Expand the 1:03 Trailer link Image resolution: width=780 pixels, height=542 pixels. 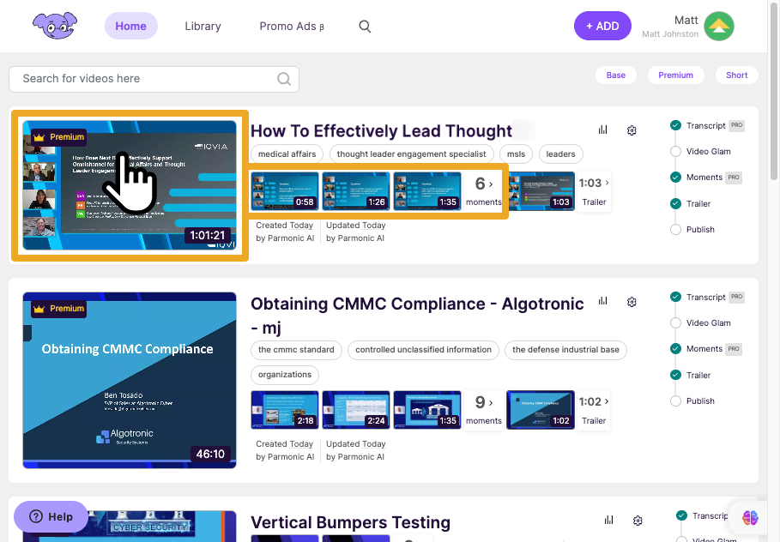coord(594,191)
